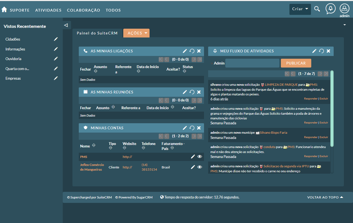This screenshot has height=223, width=353.
Task: Close the Meu Fluxo de Atividades dashlet
Action: [328, 51]
